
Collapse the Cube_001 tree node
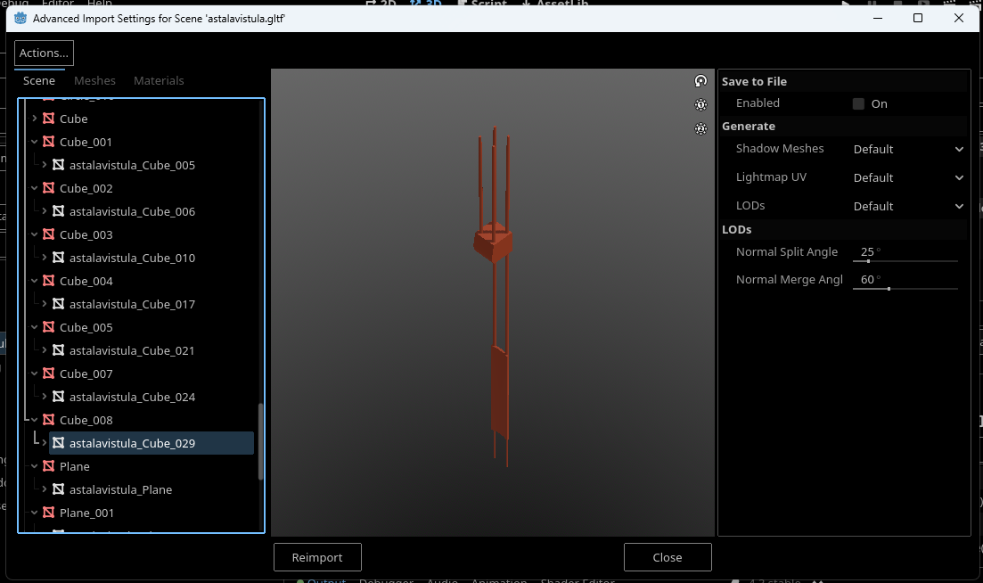tap(35, 142)
